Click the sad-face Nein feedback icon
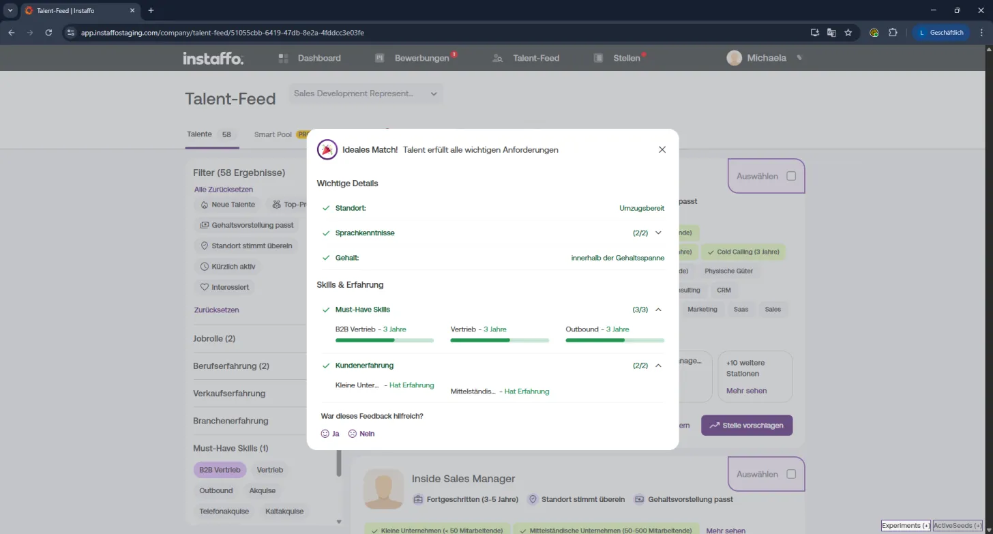The height and width of the screenshot is (534, 993). click(353, 434)
